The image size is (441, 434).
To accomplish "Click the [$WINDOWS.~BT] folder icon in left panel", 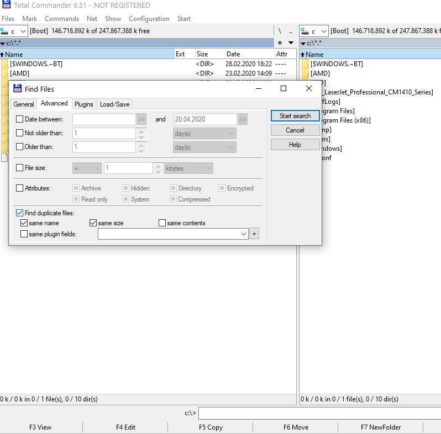I will point(4,64).
